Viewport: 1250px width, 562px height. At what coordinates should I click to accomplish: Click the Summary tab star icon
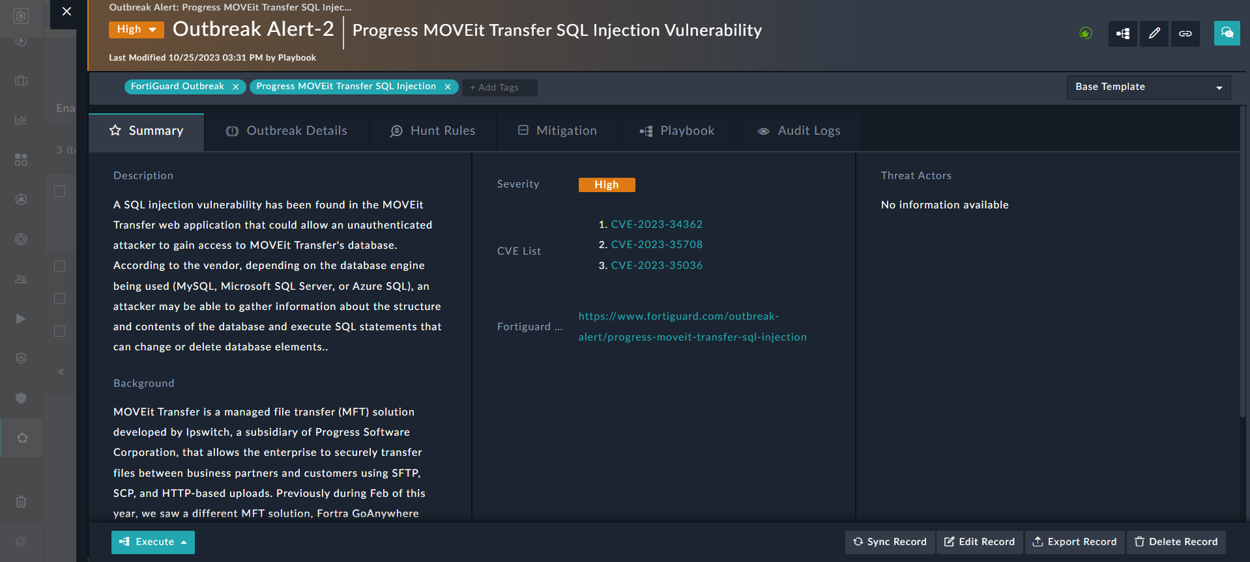click(x=115, y=130)
